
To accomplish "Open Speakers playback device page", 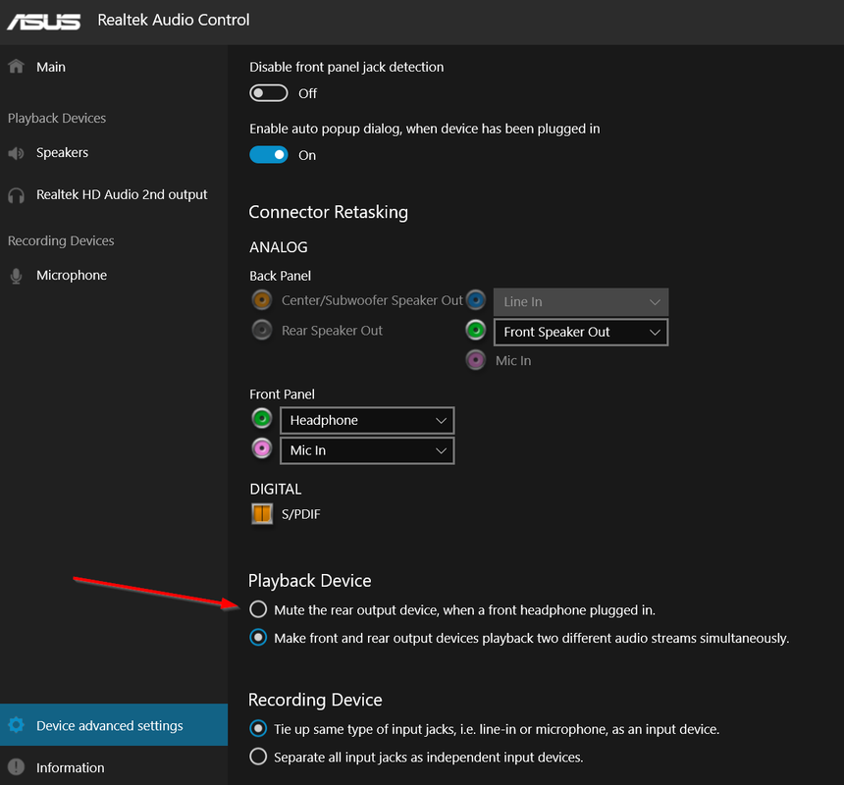I will point(114,153).
